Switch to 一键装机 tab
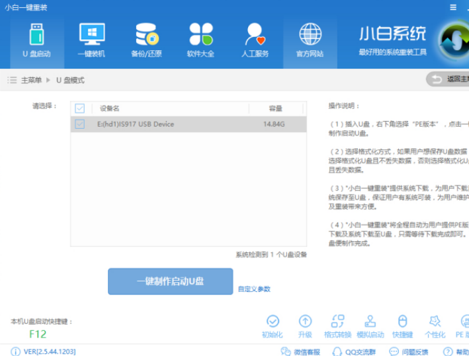The height and width of the screenshot is (356, 469). click(x=91, y=42)
